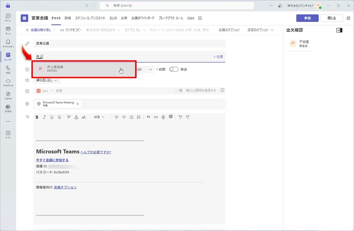Switch to the スケジュール アシスタント tab
The width and height of the screenshot is (354, 231).
90,18
